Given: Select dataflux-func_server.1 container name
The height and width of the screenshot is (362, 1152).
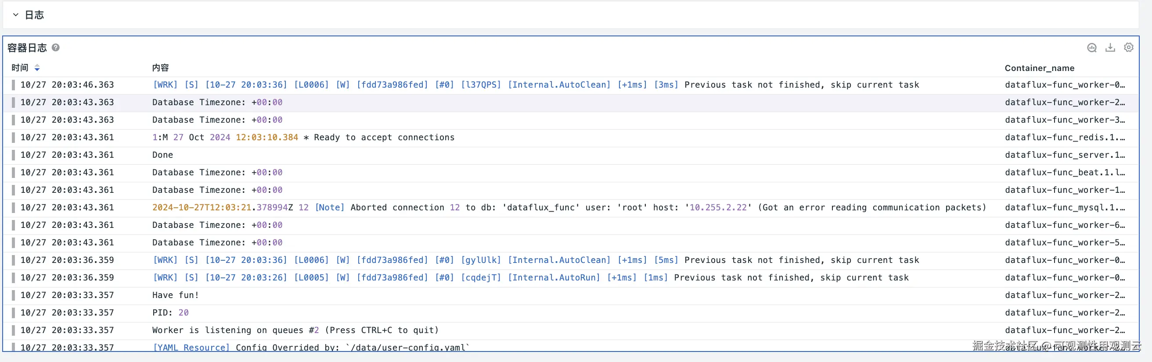Looking at the screenshot, I should (1064, 155).
